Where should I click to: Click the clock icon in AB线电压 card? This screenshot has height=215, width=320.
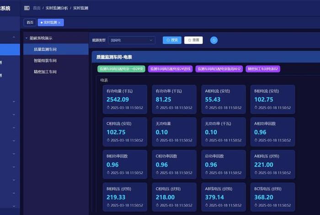207,206
